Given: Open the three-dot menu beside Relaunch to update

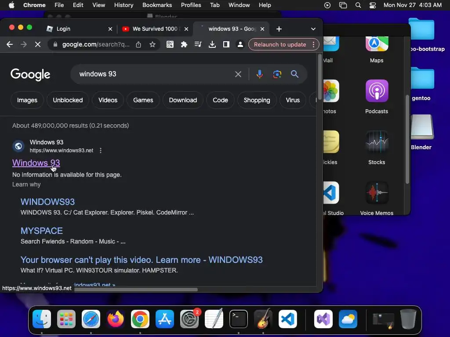Looking at the screenshot, I should tap(313, 44).
